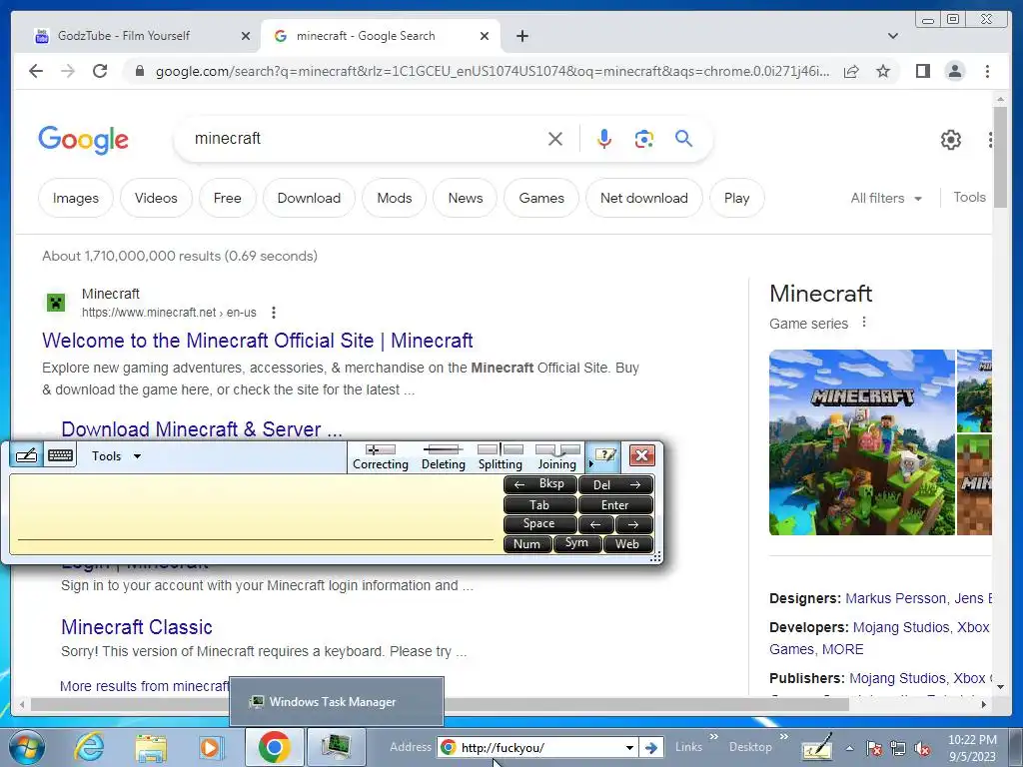Viewport: 1023px width, 767px height.
Task: Tap the Space key in input panel
Action: [x=539, y=523]
